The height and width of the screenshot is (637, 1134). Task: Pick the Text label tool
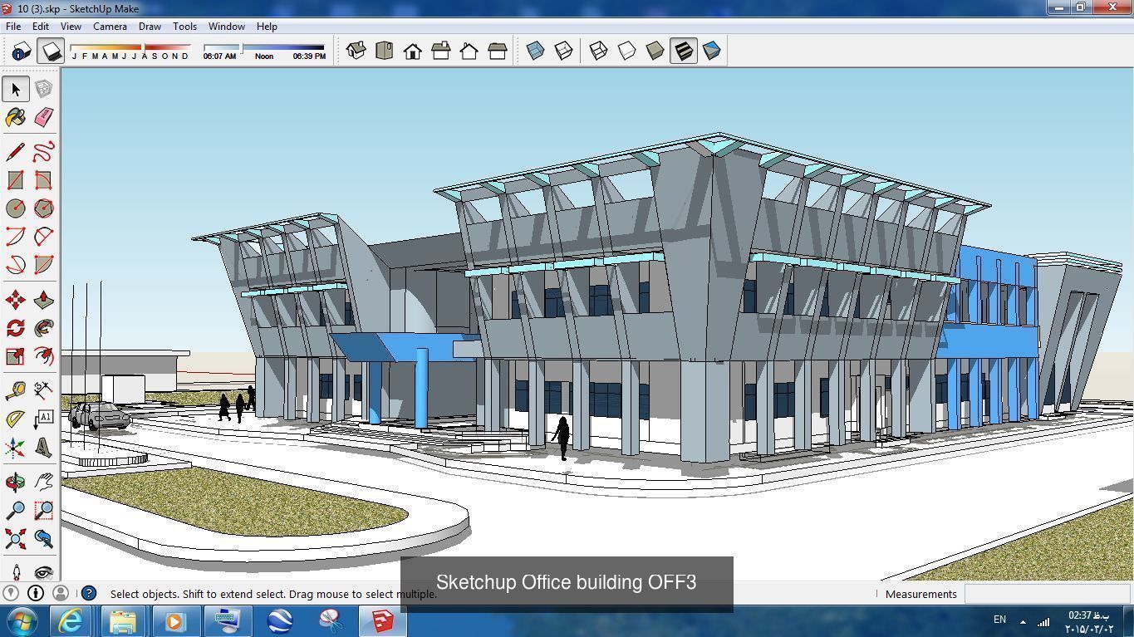(43, 419)
